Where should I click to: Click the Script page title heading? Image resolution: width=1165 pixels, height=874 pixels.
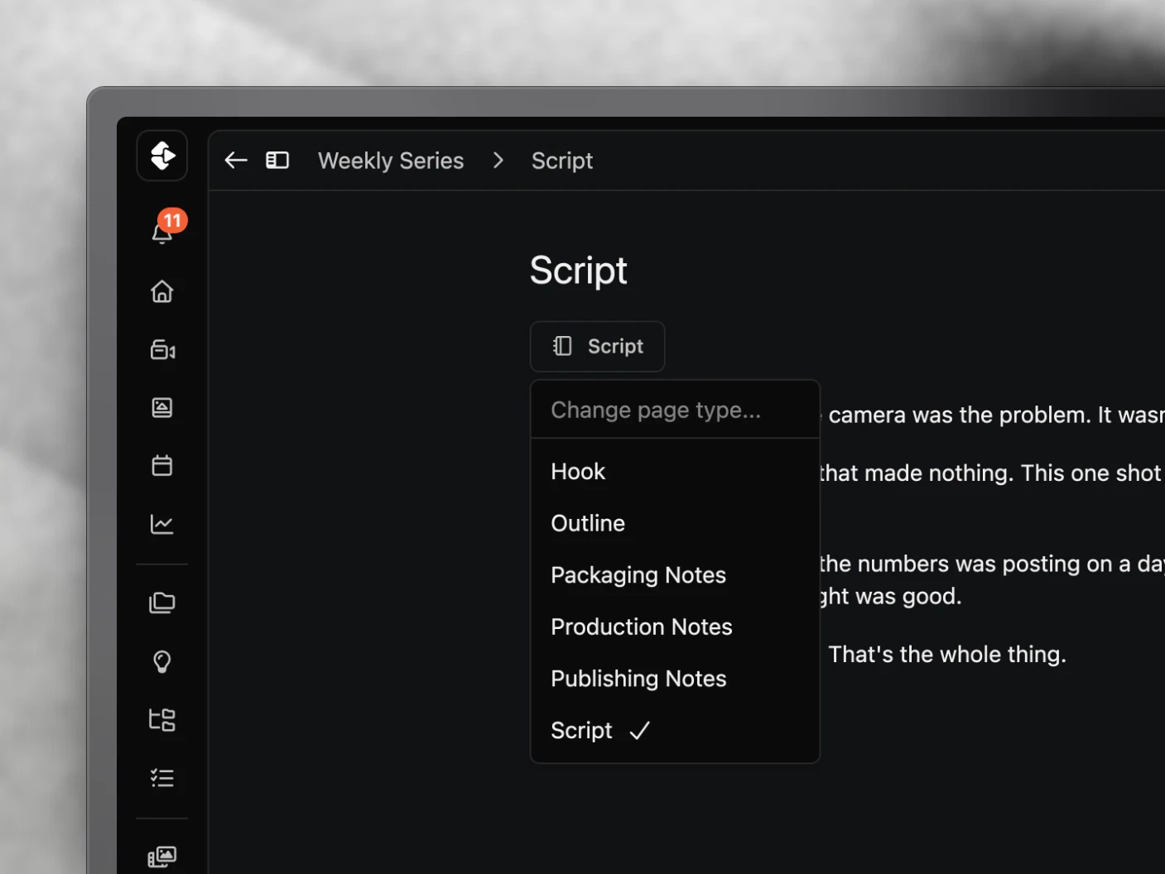[x=578, y=271]
